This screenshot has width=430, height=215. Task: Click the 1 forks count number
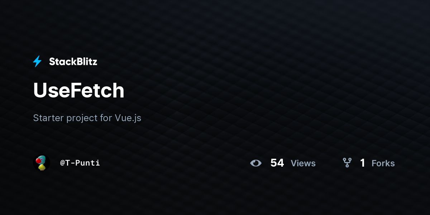click(x=363, y=163)
